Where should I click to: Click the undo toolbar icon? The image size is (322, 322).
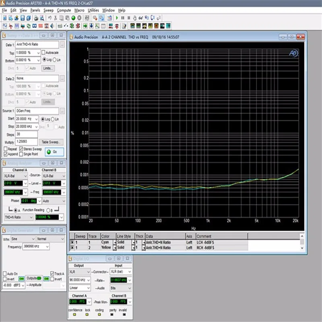(50, 18)
